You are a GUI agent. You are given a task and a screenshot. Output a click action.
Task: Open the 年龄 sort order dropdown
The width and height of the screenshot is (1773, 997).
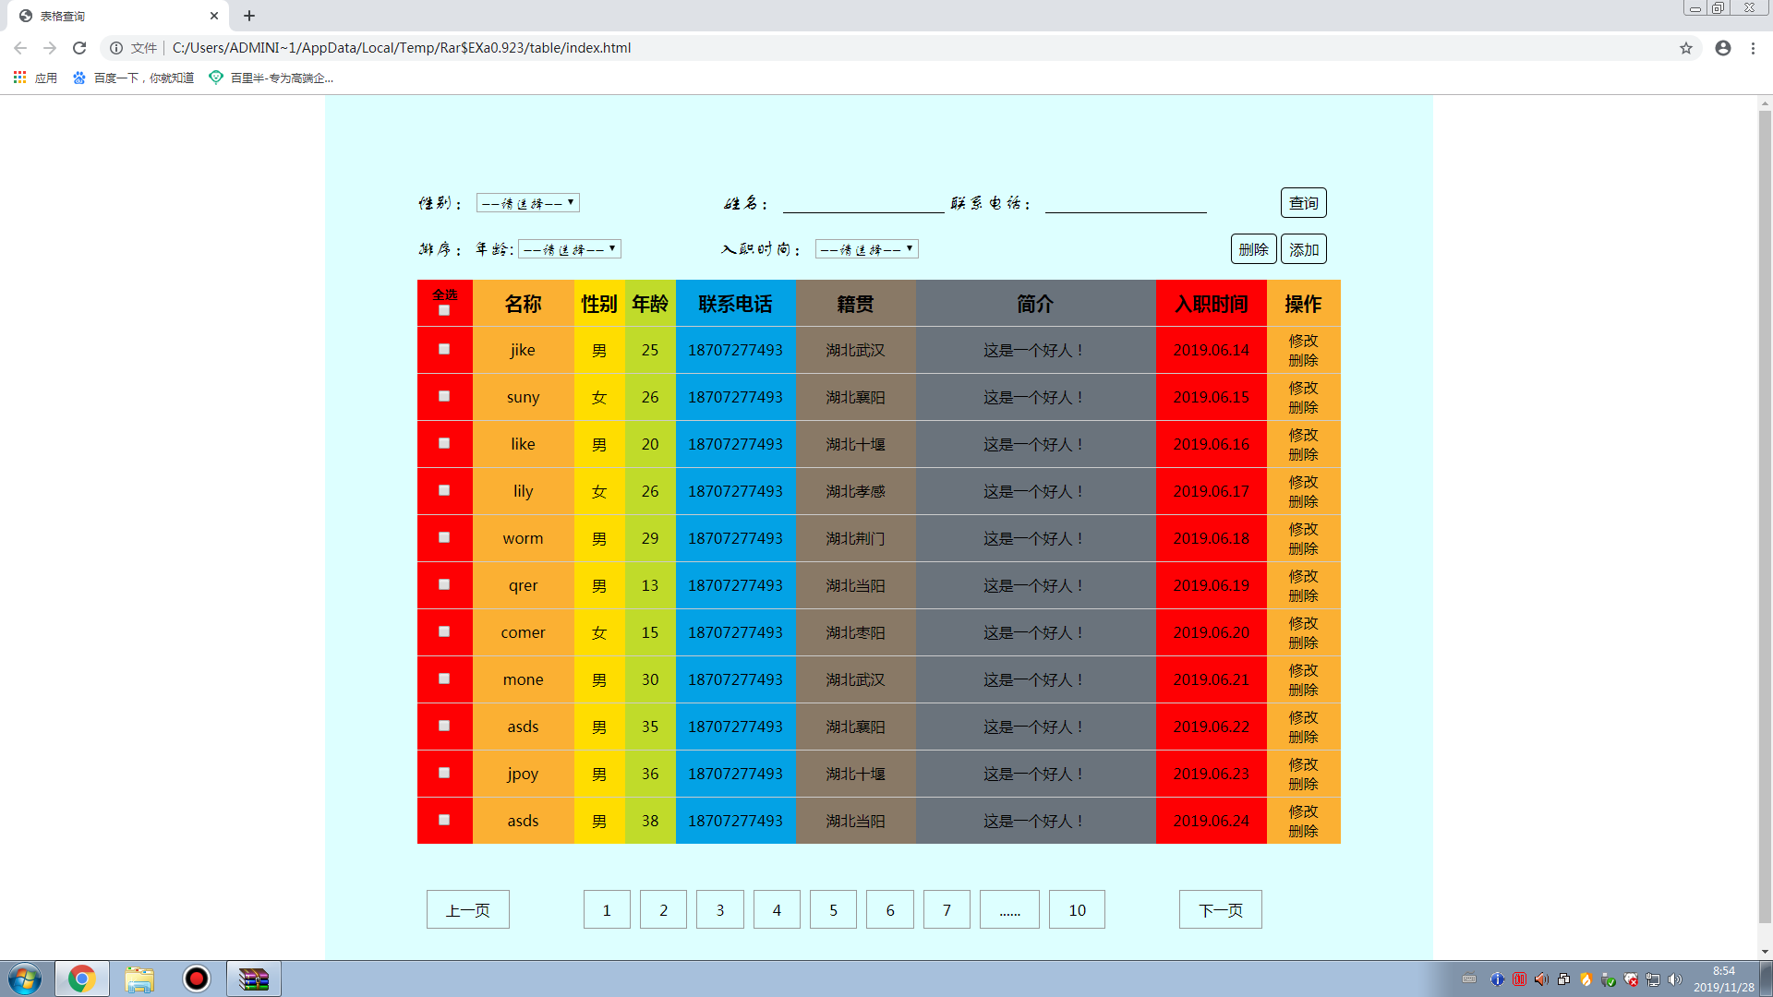click(569, 248)
